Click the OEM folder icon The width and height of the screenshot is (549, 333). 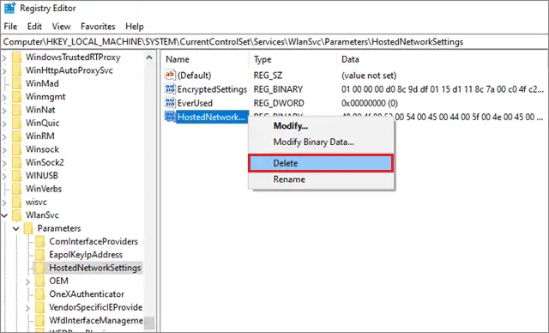[40, 281]
